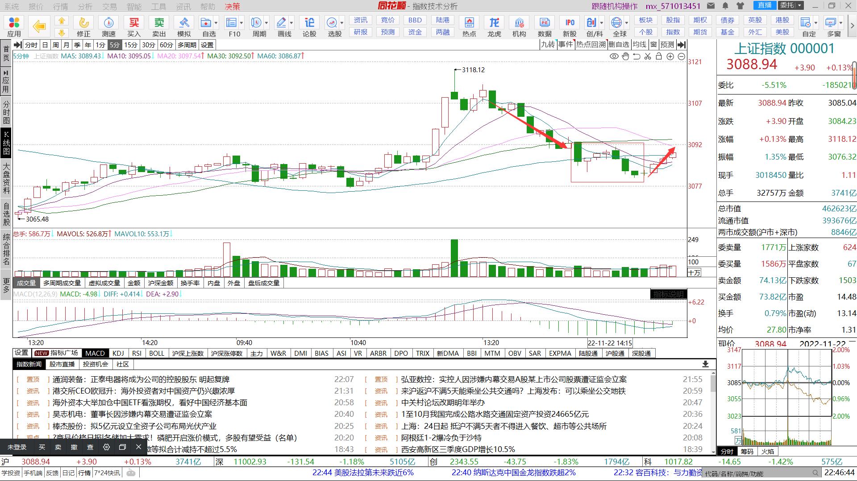Image resolution: width=857 pixels, height=481 pixels.
Task: Open the skin shirt icon in title bar
Action: 741,6
